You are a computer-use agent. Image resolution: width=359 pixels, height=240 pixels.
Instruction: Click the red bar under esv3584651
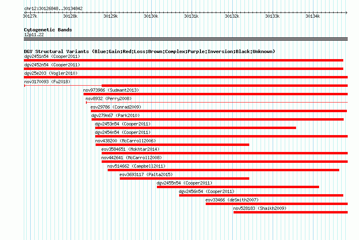point(225,153)
